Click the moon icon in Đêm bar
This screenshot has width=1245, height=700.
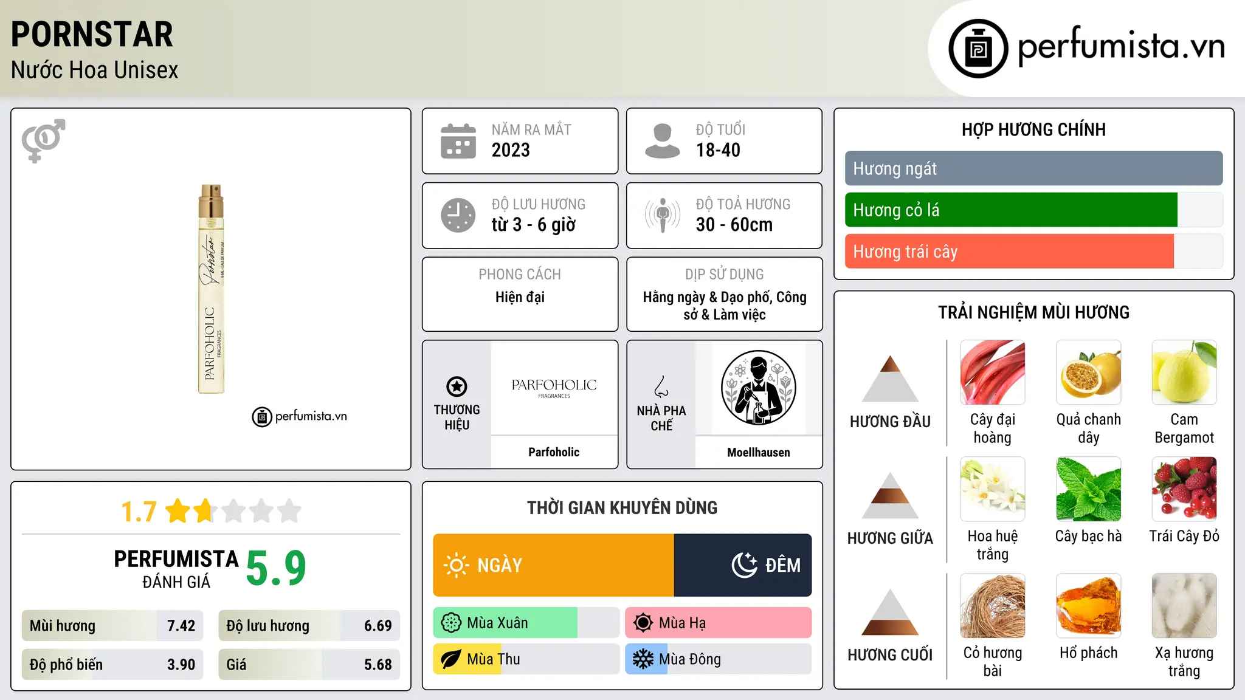[x=745, y=565]
